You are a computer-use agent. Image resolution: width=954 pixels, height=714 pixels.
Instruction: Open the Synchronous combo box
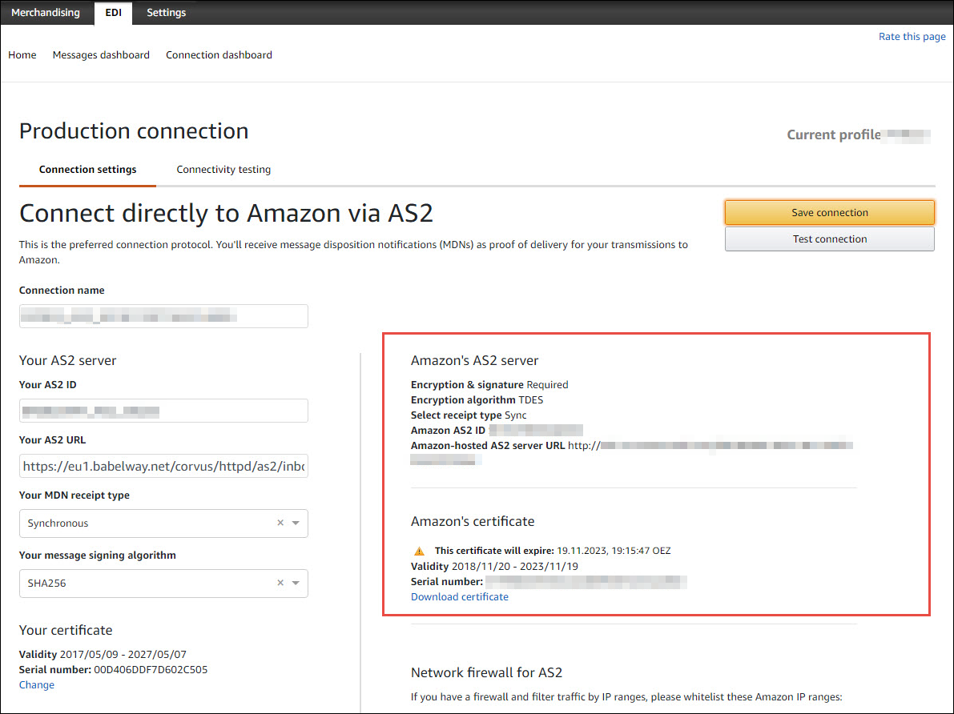tap(163, 523)
